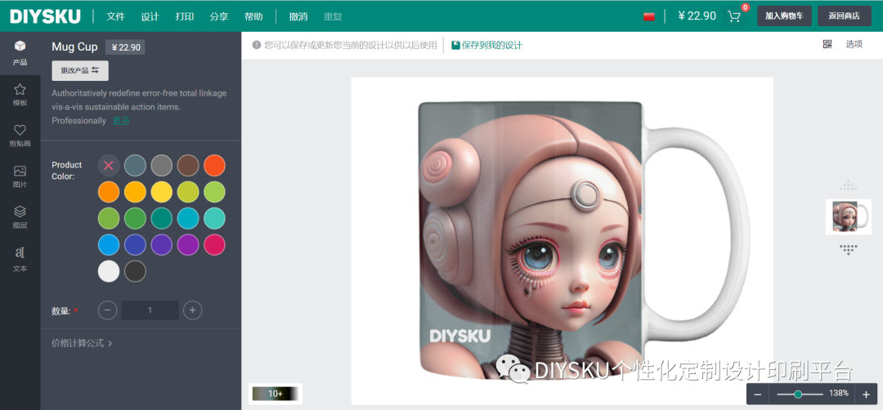Click the zoom slider handle
Screen dimensions: 883x410
798,394
